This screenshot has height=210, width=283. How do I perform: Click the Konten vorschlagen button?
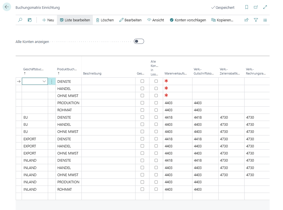pos(188,20)
